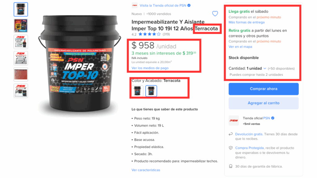
Task: Select the Terracota color variant swatch
Action: pyautogui.click(x=151, y=91)
